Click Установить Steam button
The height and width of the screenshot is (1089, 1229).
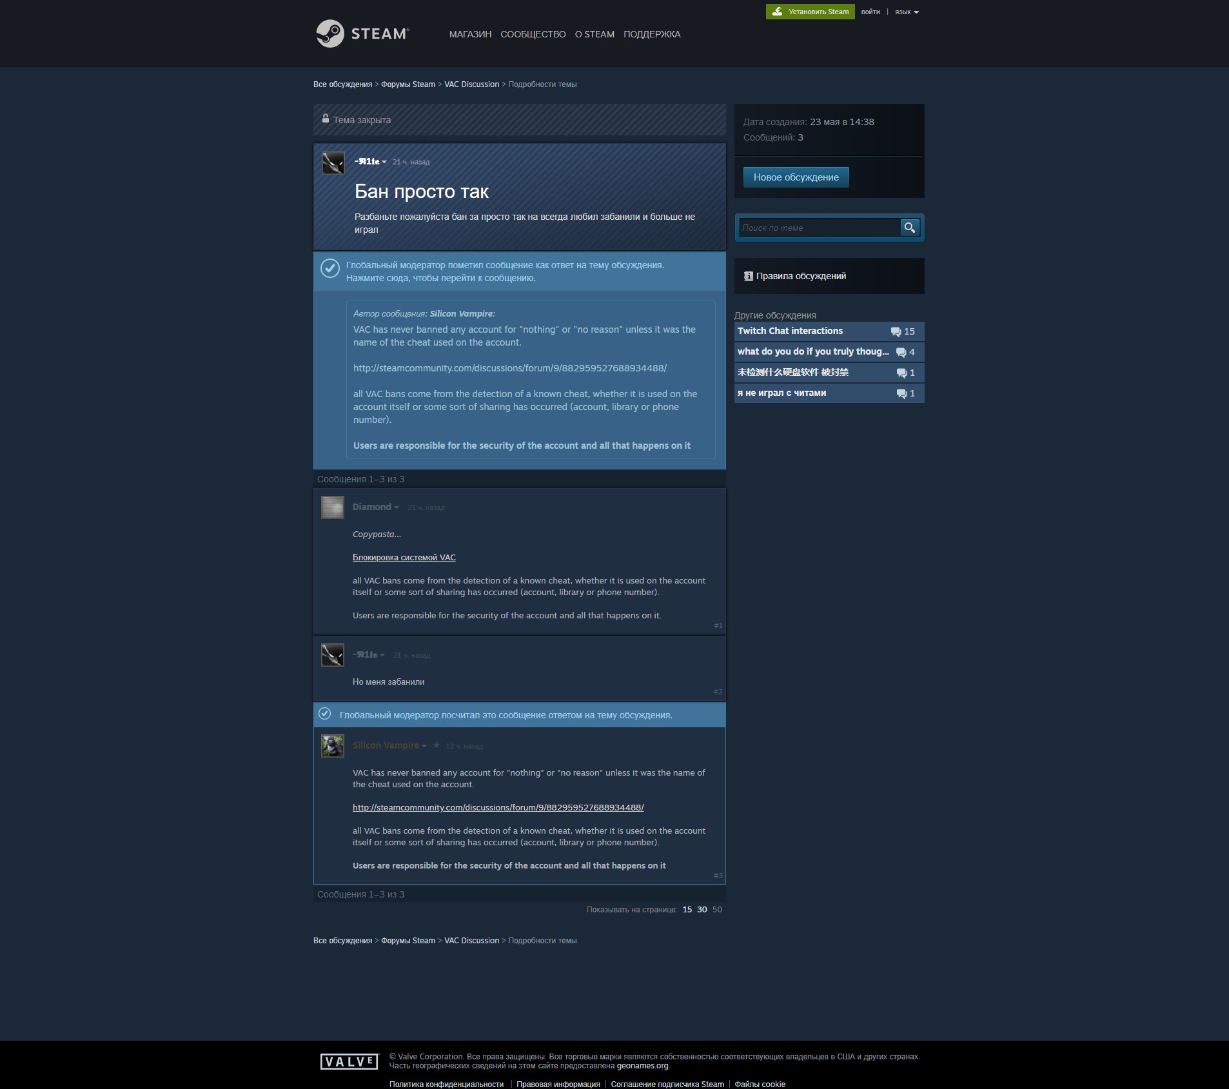[810, 12]
